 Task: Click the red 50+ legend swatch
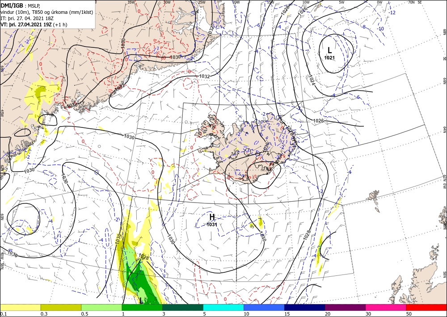click(x=426, y=307)
